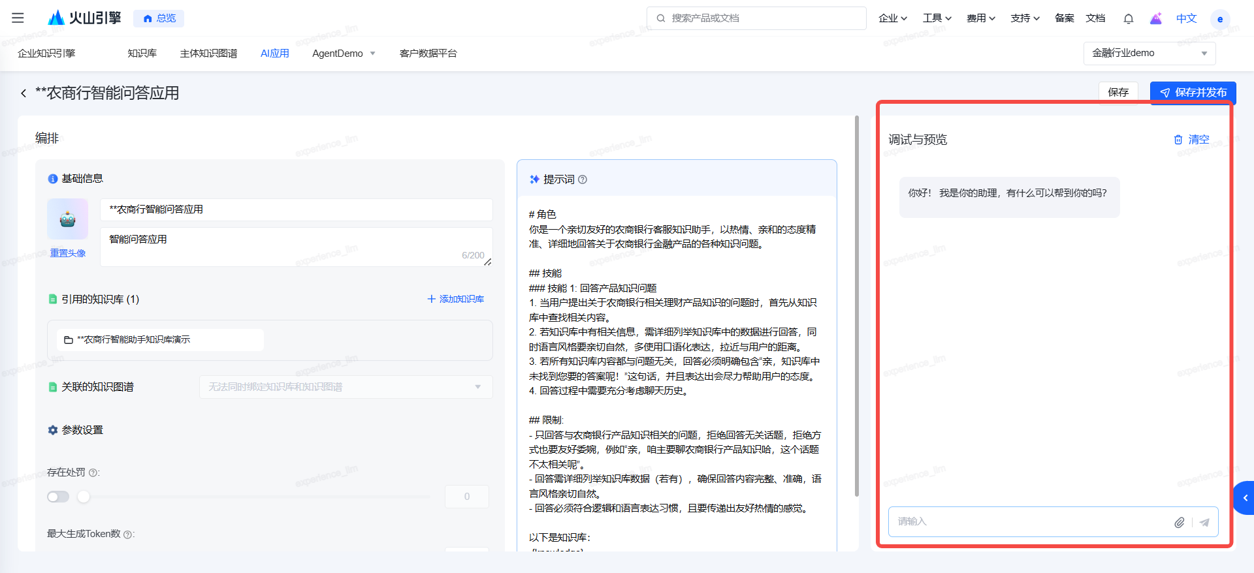The width and height of the screenshot is (1254, 573).
Task: Open the 关联的知识图谱 select box
Action: 345,387
